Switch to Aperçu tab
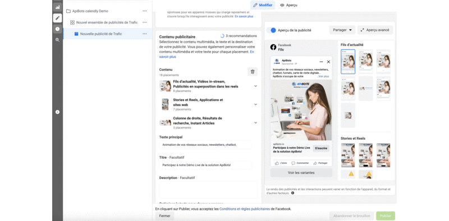Image resolution: width=449 pixels, height=221 pixels. coord(288,5)
